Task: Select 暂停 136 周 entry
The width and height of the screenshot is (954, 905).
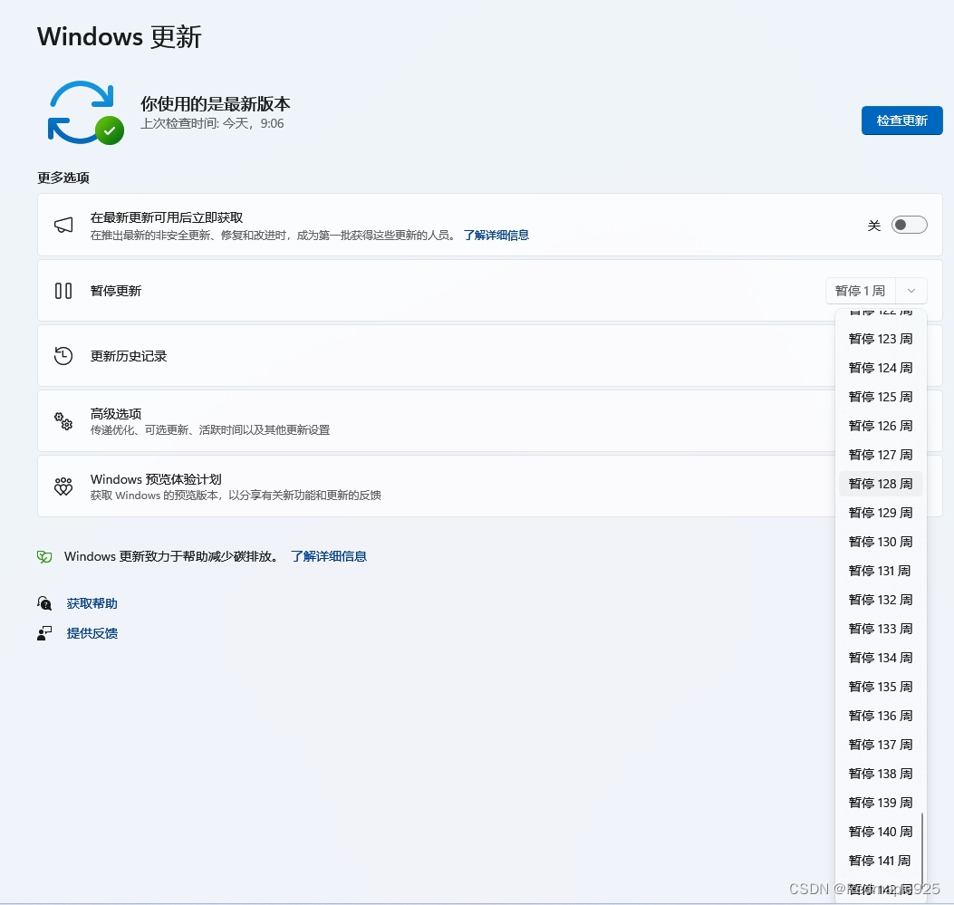Action: (x=881, y=716)
